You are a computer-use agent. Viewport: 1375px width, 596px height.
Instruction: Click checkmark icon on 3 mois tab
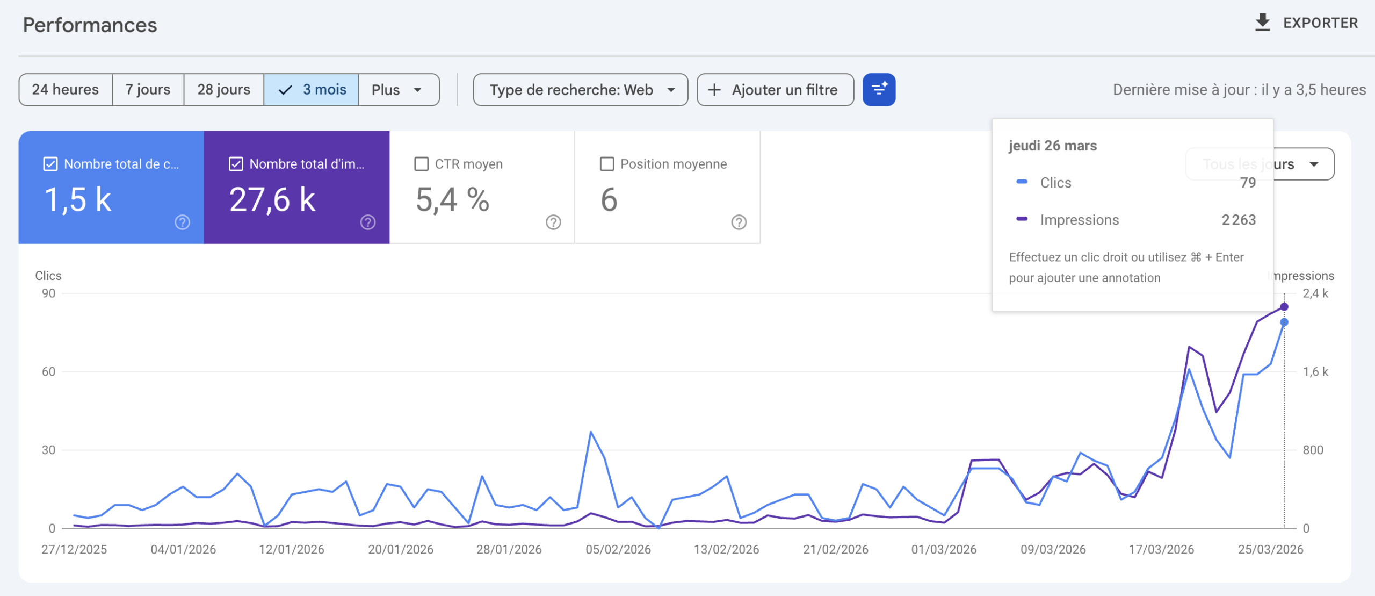pyautogui.click(x=285, y=90)
